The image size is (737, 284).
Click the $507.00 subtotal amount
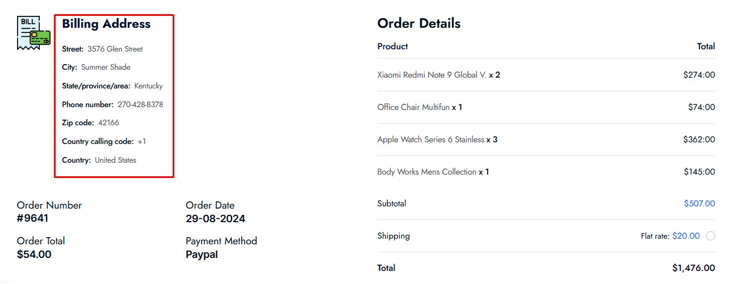[700, 204]
